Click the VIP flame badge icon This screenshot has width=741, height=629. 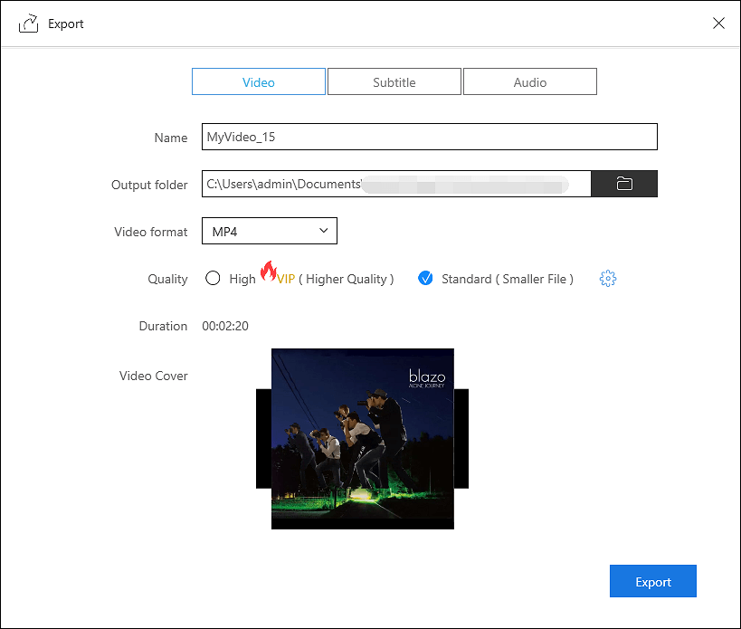(268, 271)
